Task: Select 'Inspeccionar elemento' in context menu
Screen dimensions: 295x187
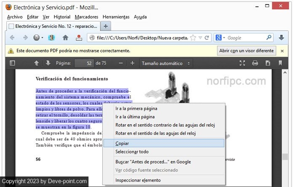Action: [x=138, y=180]
